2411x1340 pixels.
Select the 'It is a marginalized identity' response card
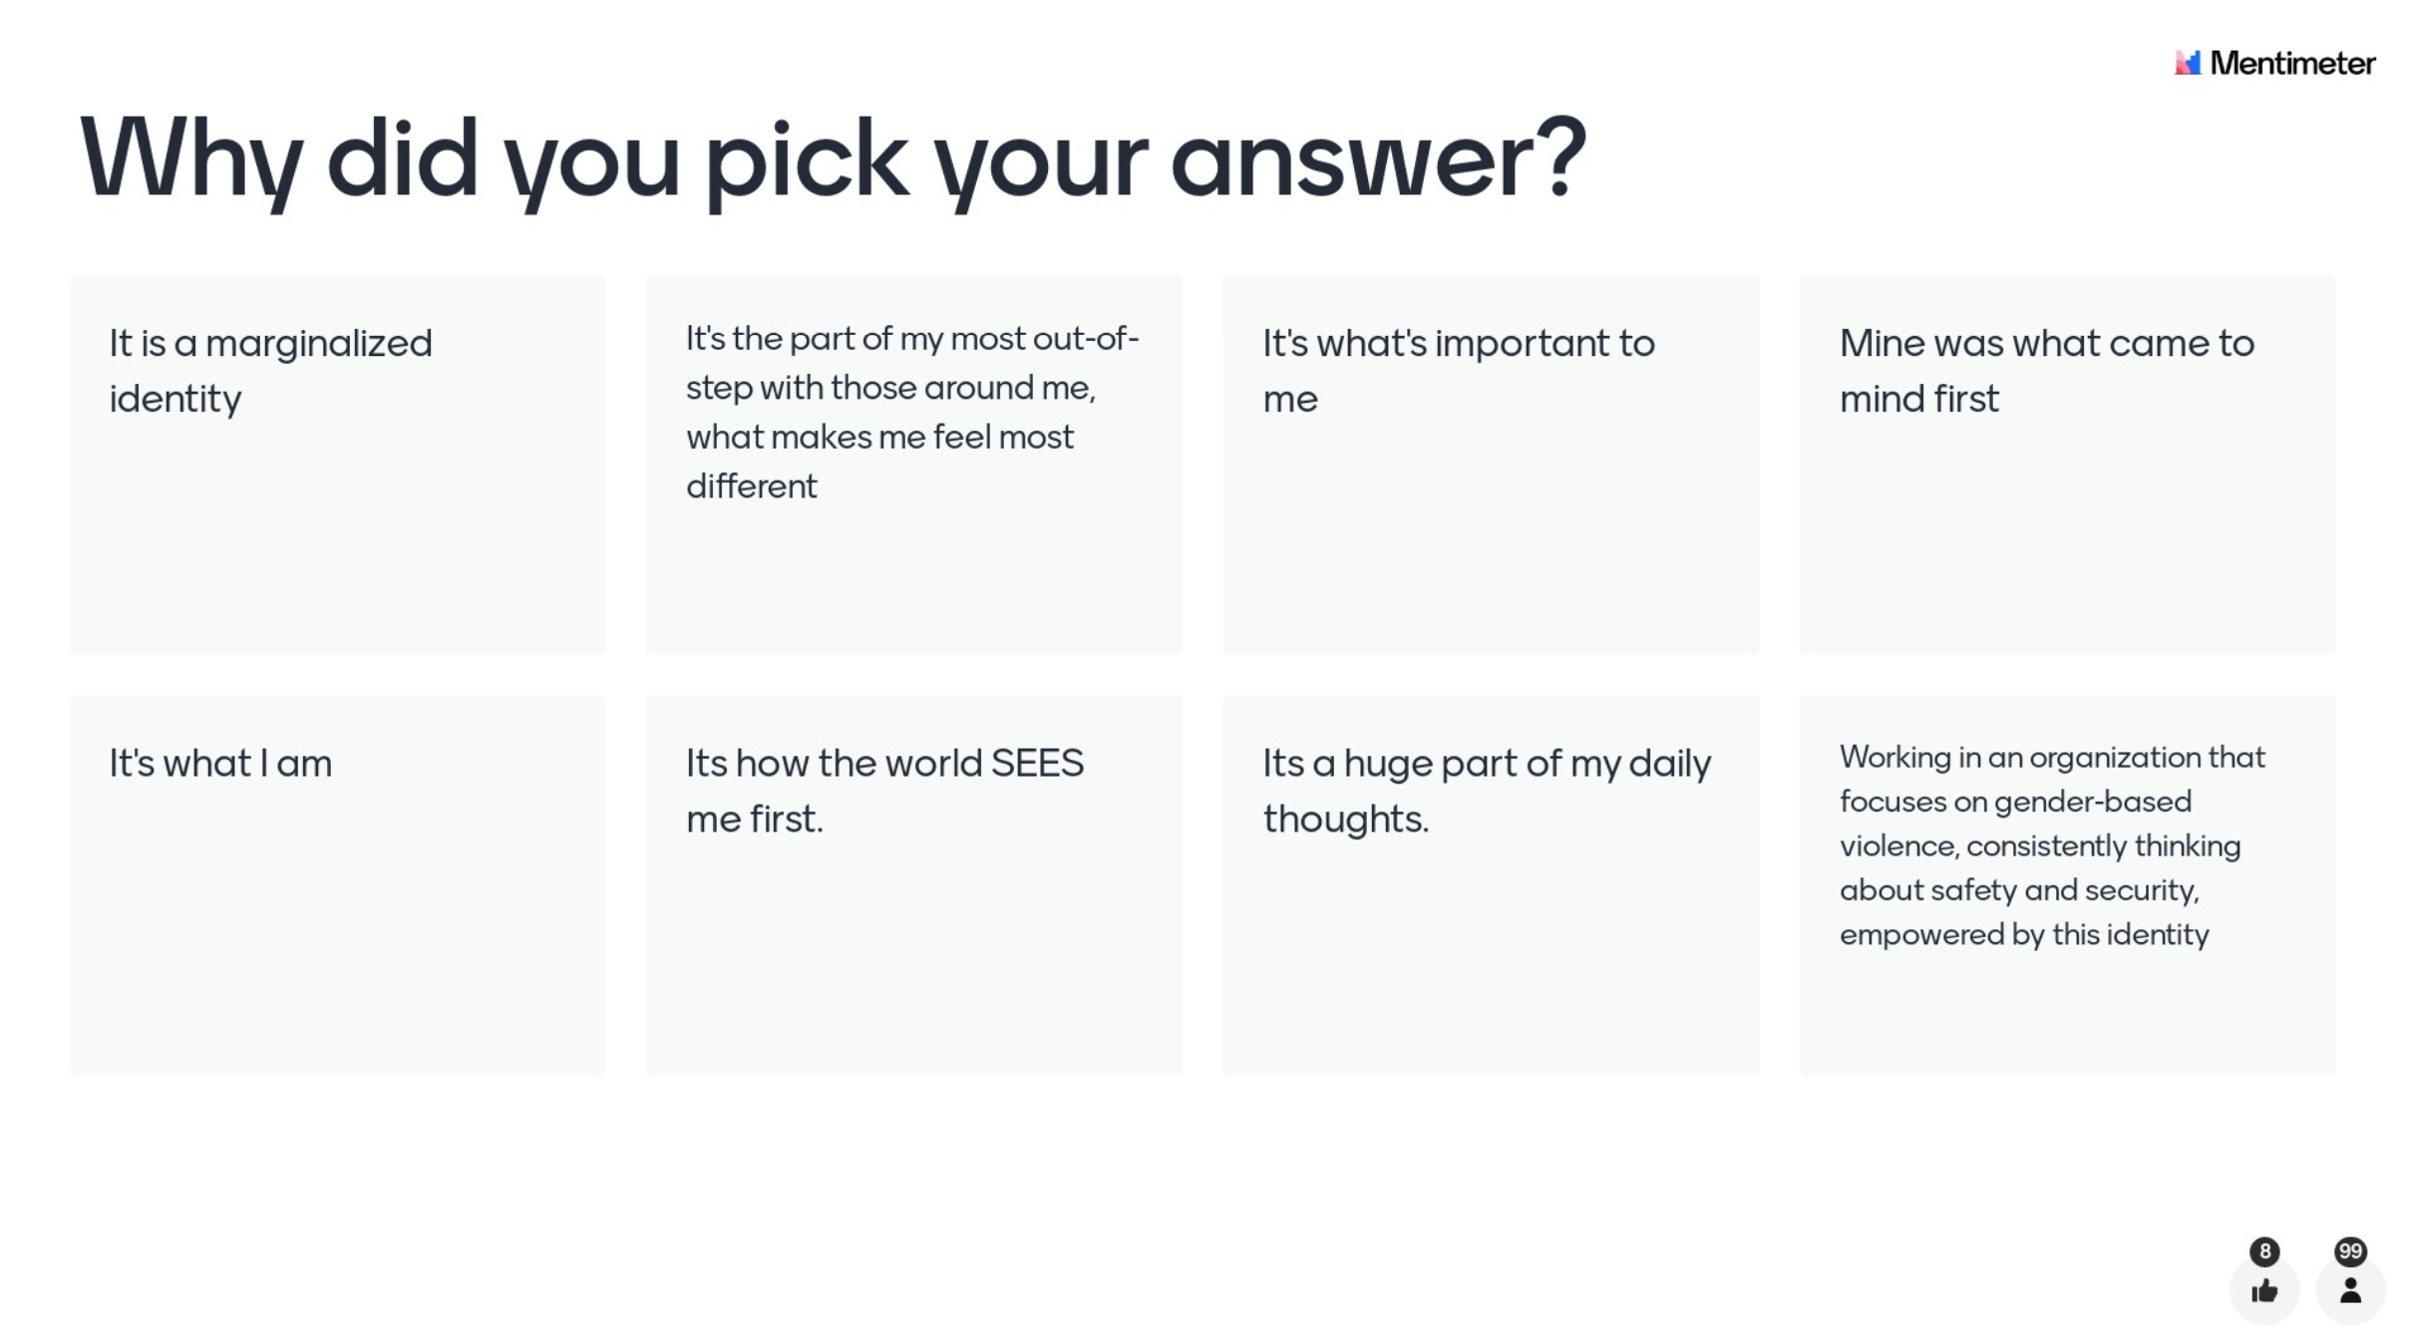point(337,465)
